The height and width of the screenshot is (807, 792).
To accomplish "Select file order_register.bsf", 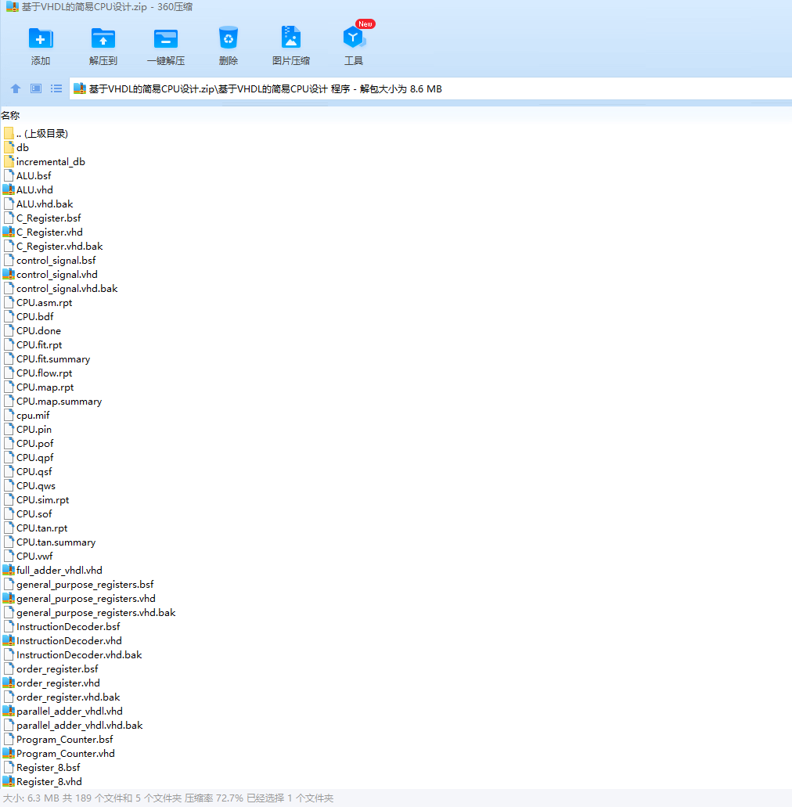I will point(57,669).
